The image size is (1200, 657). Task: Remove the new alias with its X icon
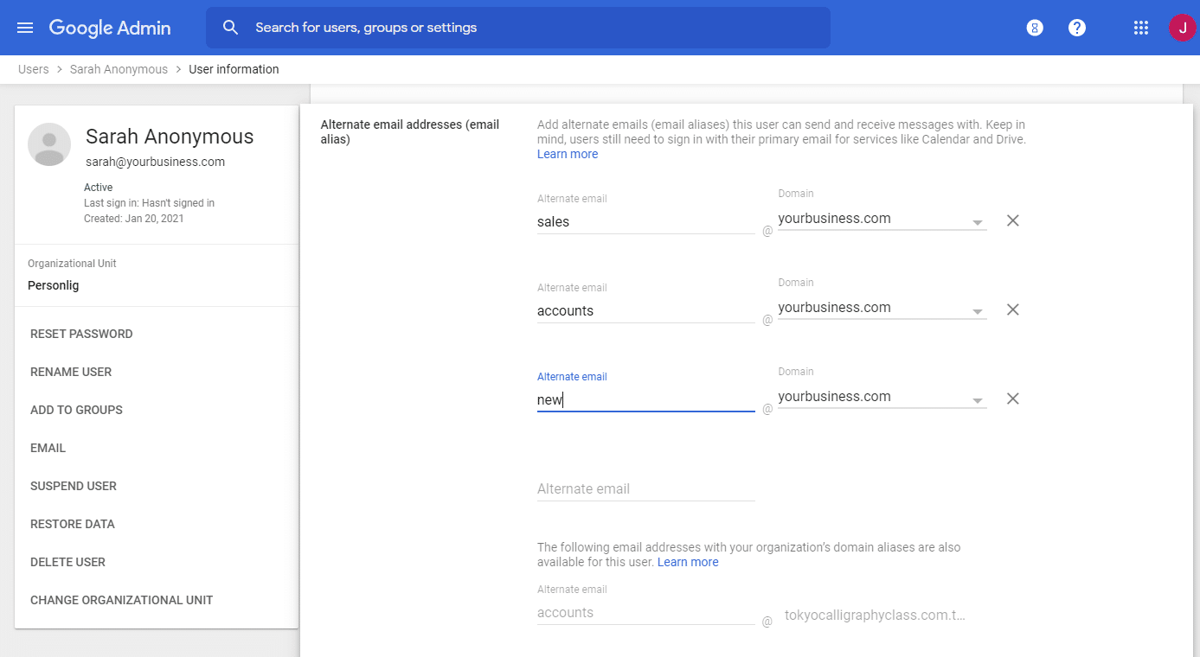(x=1012, y=399)
